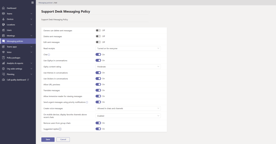Click the Voice icon in sidebar
The width and height of the screenshot is (276, 144).
point(3,52)
